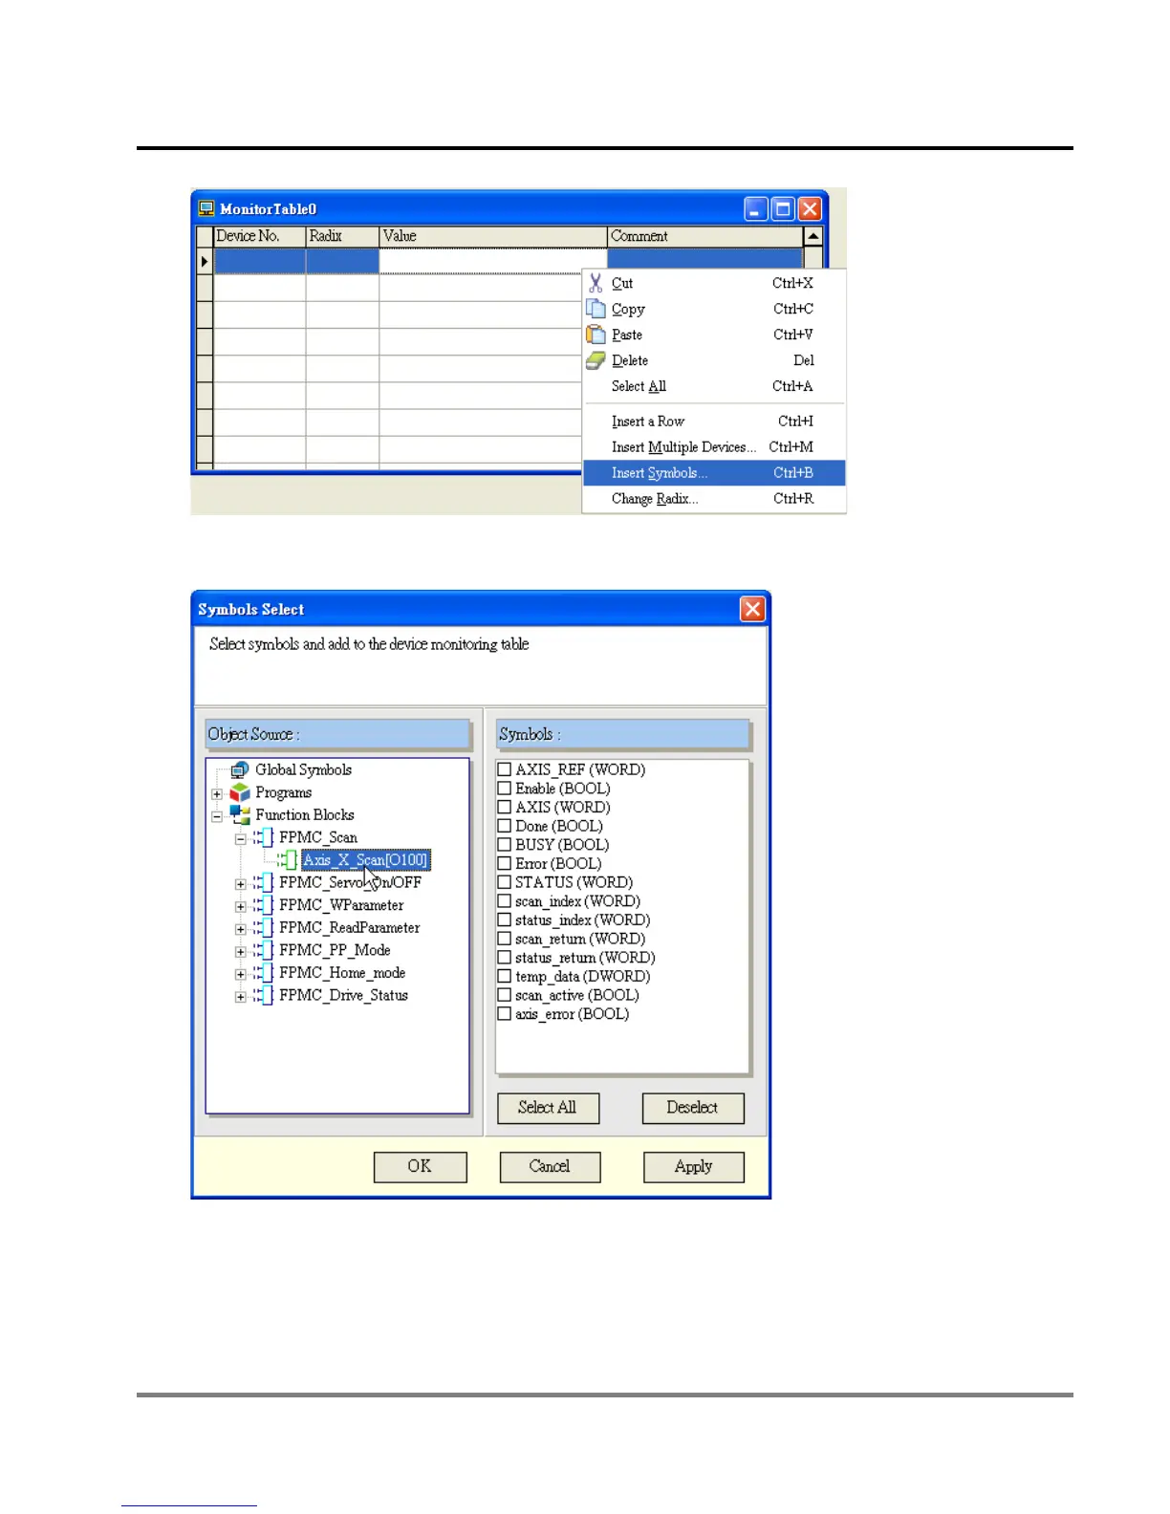Check the status_return (WORD) checkbox

pos(505,958)
